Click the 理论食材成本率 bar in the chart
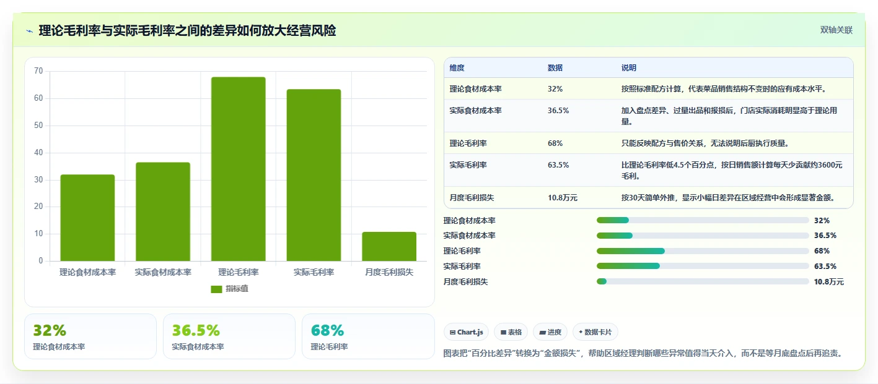This screenshot has width=878, height=384. (87, 218)
